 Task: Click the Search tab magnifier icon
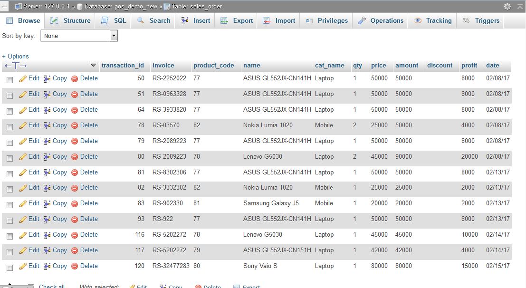[141, 21]
